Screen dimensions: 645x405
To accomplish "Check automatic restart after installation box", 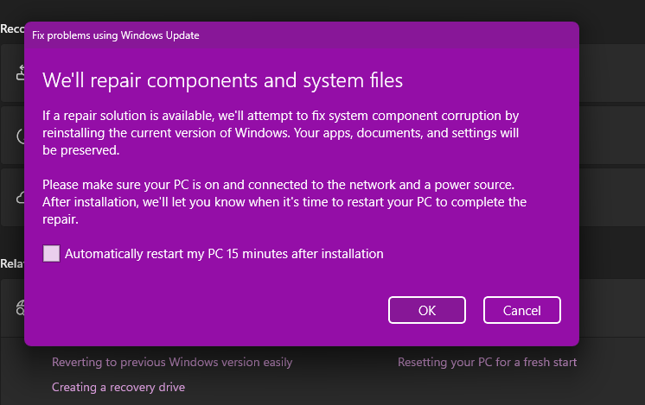I will point(51,253).
